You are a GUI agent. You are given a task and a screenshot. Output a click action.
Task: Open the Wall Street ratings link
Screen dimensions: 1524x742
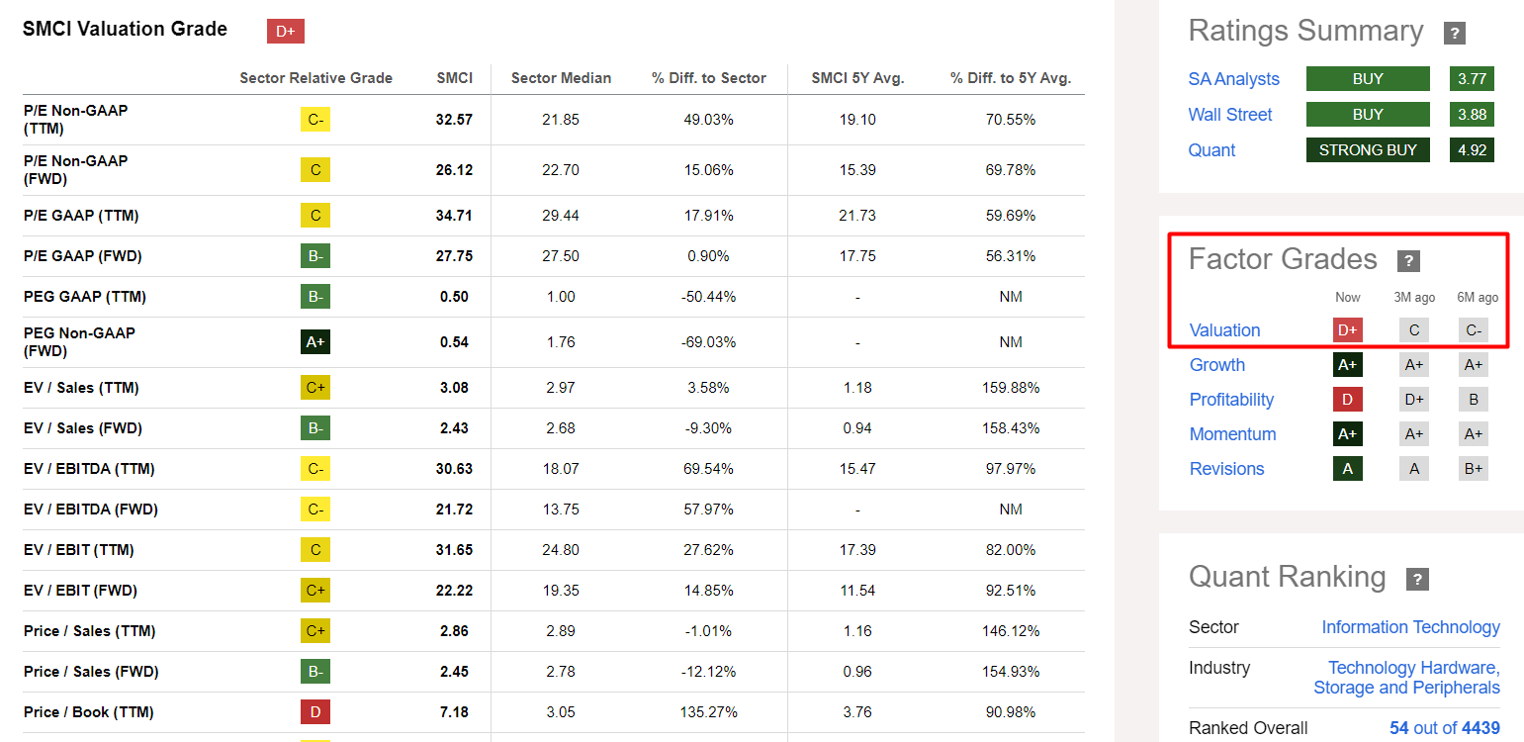tap(1230, 115)
